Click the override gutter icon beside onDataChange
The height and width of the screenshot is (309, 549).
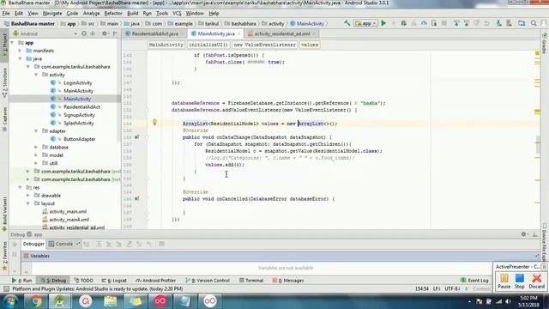[137, 137]
